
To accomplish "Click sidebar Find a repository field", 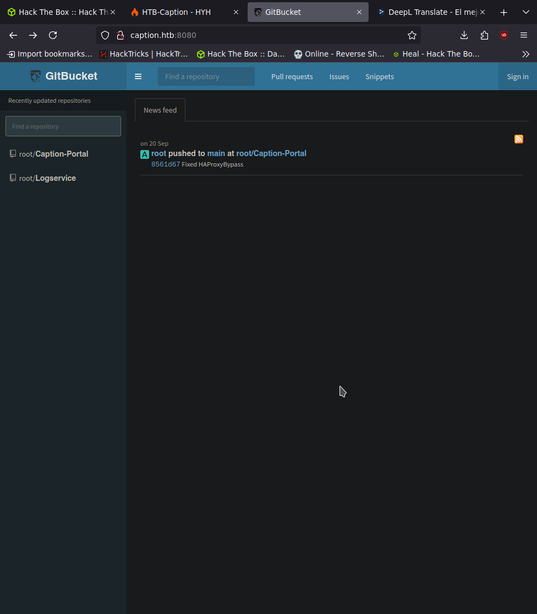I will click(x=63, y=126).
